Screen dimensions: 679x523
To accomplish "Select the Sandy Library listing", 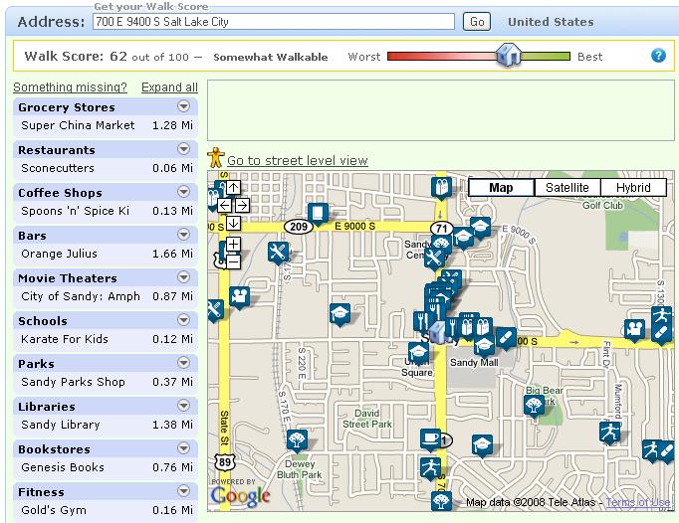I will pos(106,425).
